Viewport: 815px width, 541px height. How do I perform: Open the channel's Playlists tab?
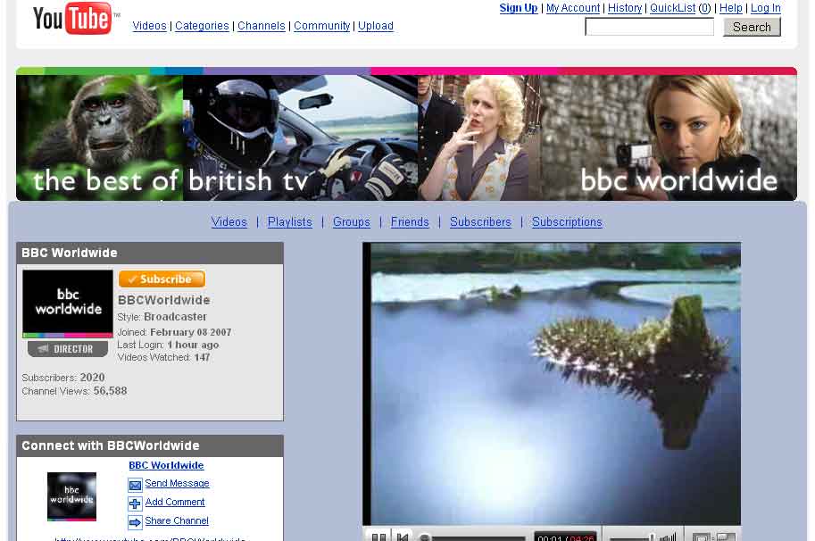[290, 222]
